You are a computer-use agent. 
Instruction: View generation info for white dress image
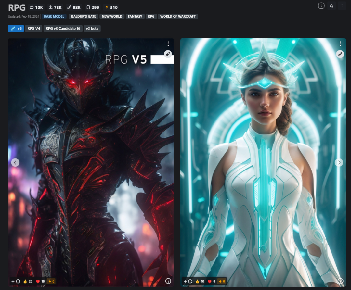tap(340, 281)
